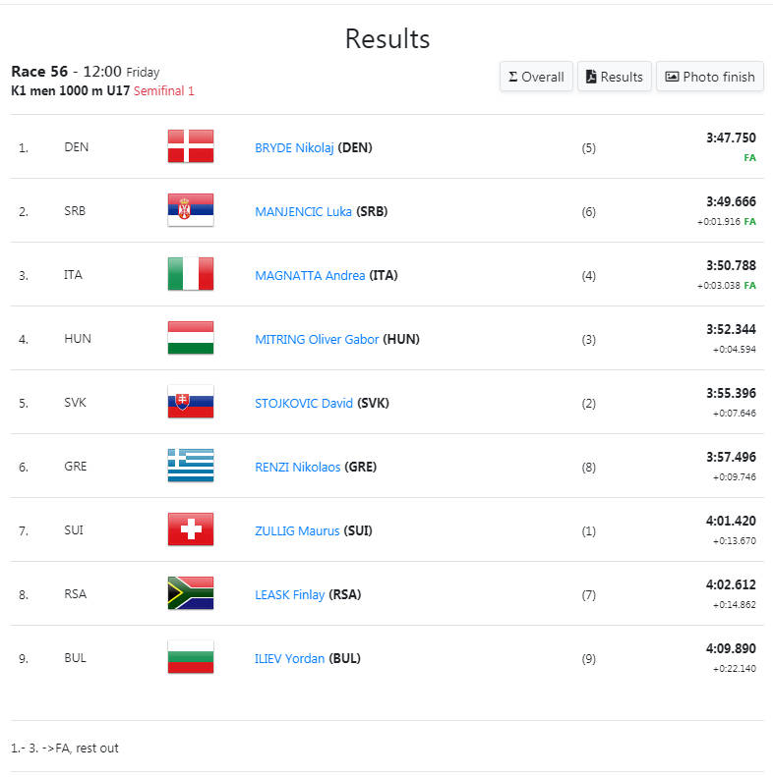773x777 pixels.
Task: Click ZULLIG Maurus name link
Action: coord(297,531)
